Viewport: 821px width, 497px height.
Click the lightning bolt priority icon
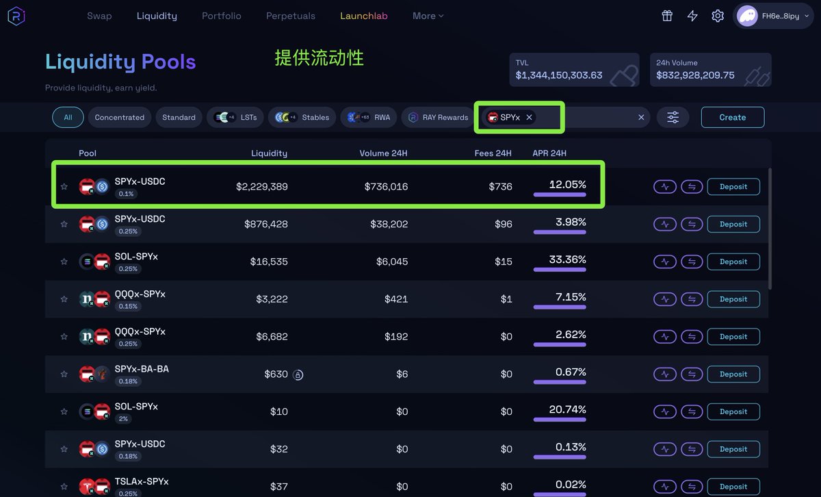point(692,16)
